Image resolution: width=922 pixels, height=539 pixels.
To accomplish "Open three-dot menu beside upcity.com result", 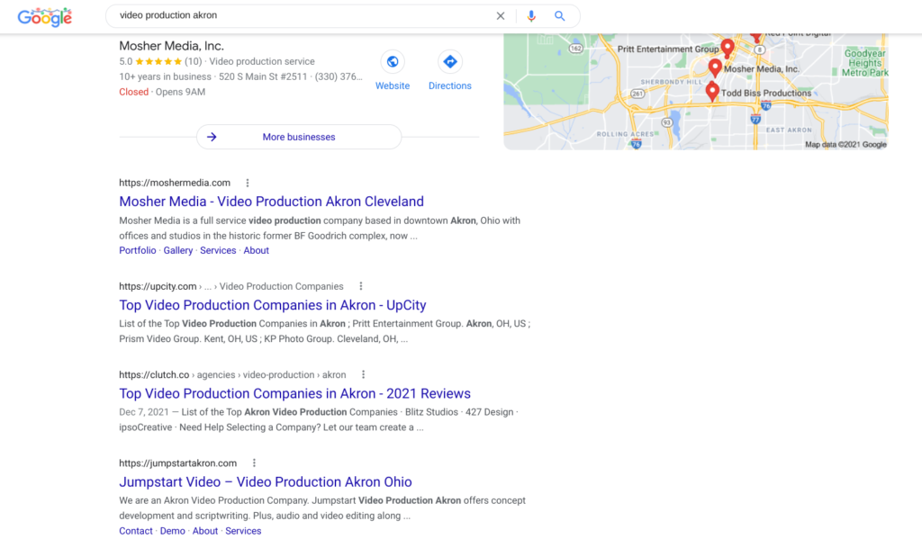I will click(x=361, y=286).
